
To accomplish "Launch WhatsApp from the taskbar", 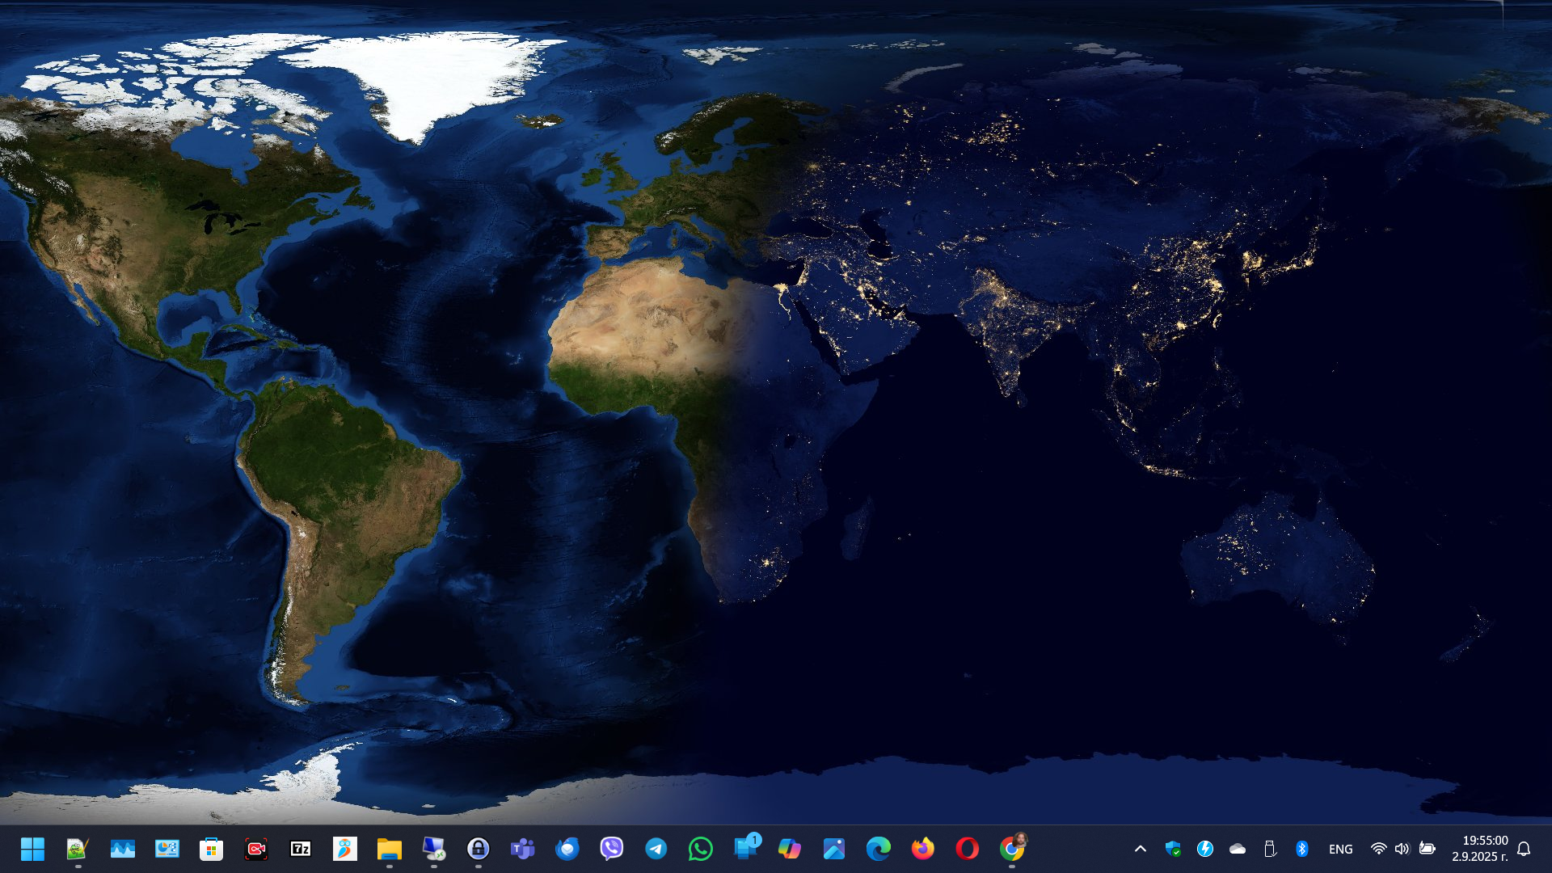I will tap(700, 849).
